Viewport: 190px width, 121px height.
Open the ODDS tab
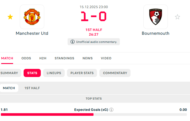[x=26, y=58]
